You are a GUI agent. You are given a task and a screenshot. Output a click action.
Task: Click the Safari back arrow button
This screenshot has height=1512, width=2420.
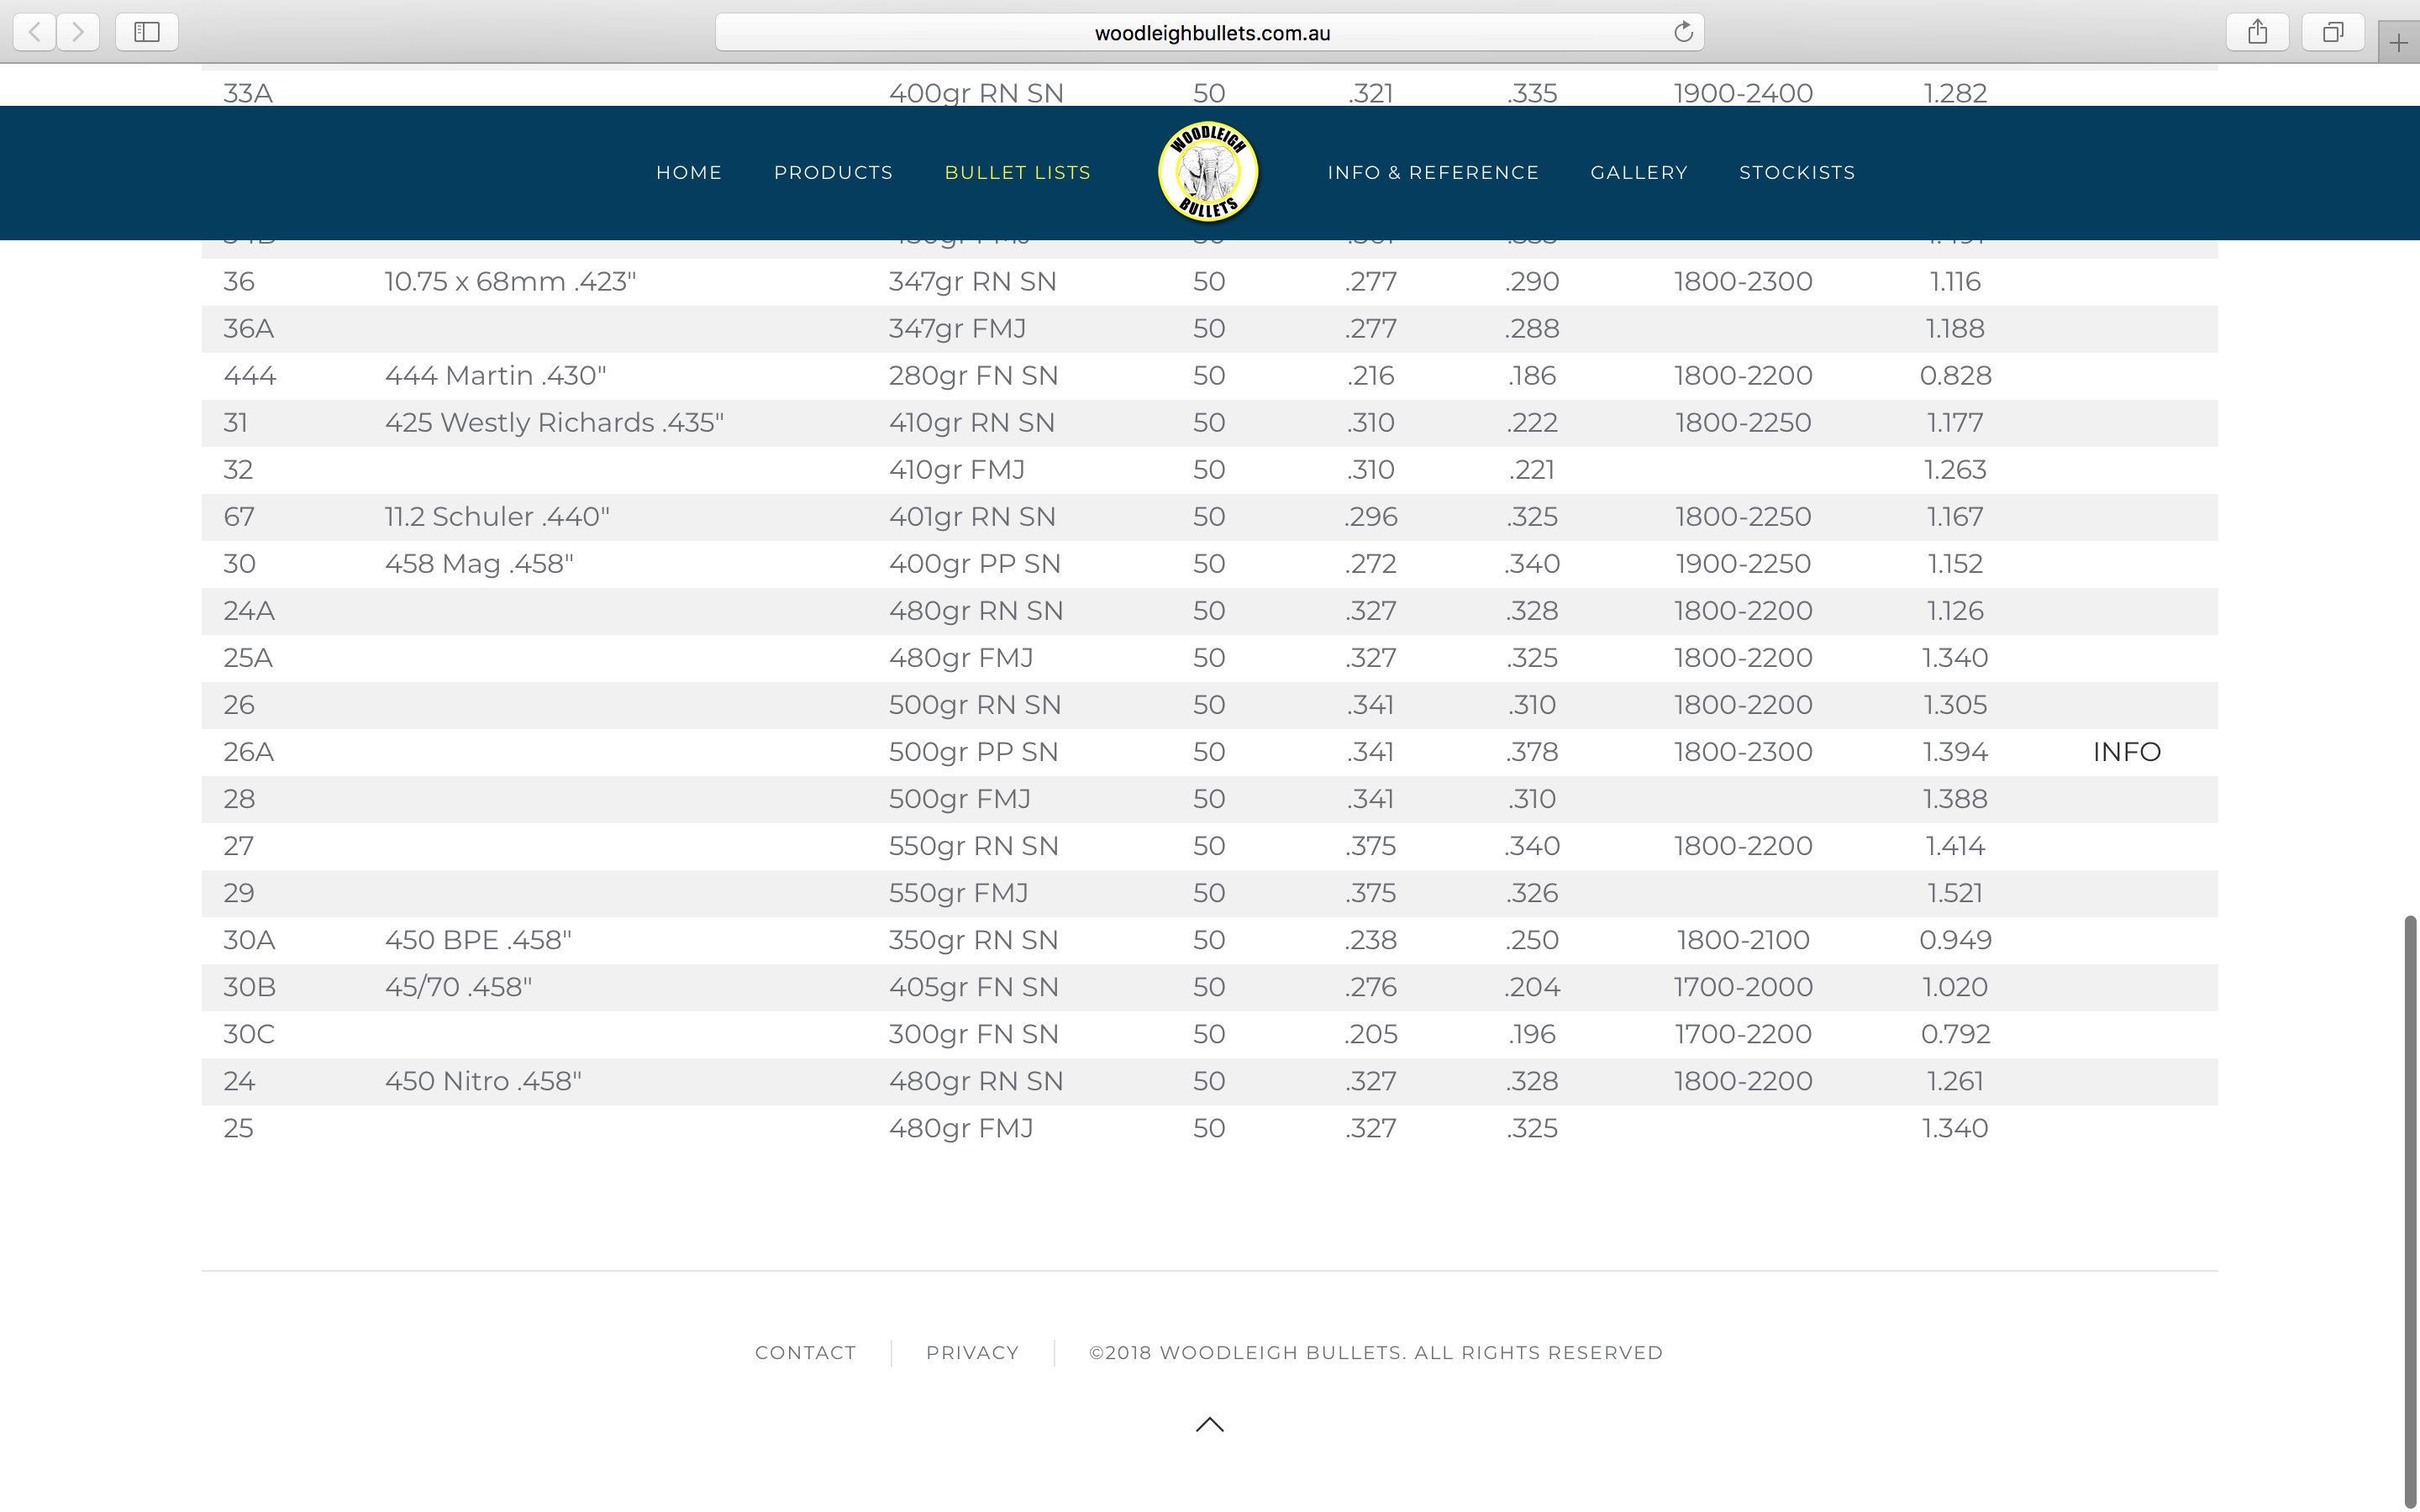[35, 32]
